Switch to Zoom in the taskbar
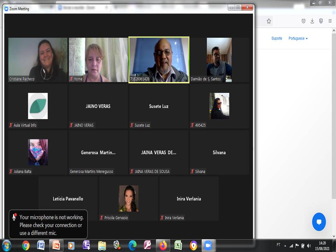Viewport: 336px width, 252px height. tap(208, 246)
